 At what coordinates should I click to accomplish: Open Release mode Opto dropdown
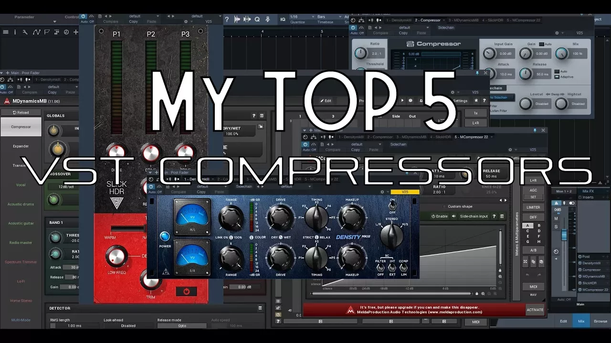coord(182,326)
